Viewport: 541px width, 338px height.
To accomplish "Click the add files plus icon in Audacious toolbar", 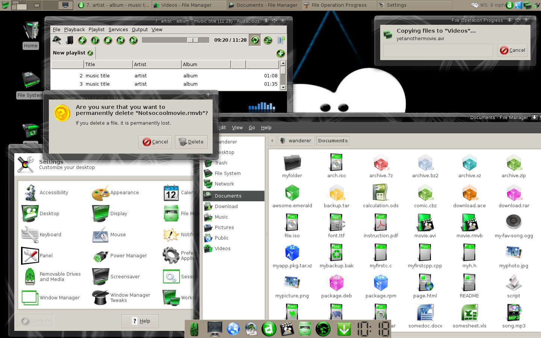I will 82,40.
